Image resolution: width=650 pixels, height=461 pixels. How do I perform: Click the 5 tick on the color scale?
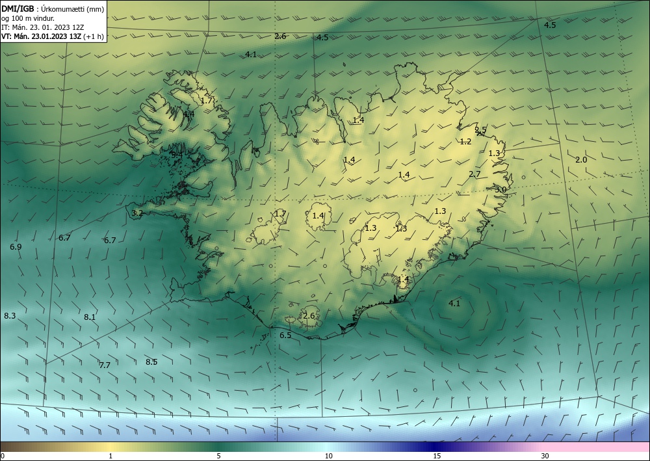click(218, 456)
